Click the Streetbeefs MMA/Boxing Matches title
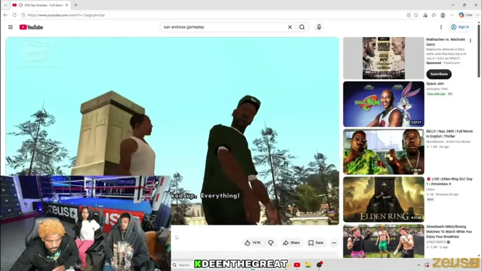Viewport: 482px width, 271px height. [449, 231]
